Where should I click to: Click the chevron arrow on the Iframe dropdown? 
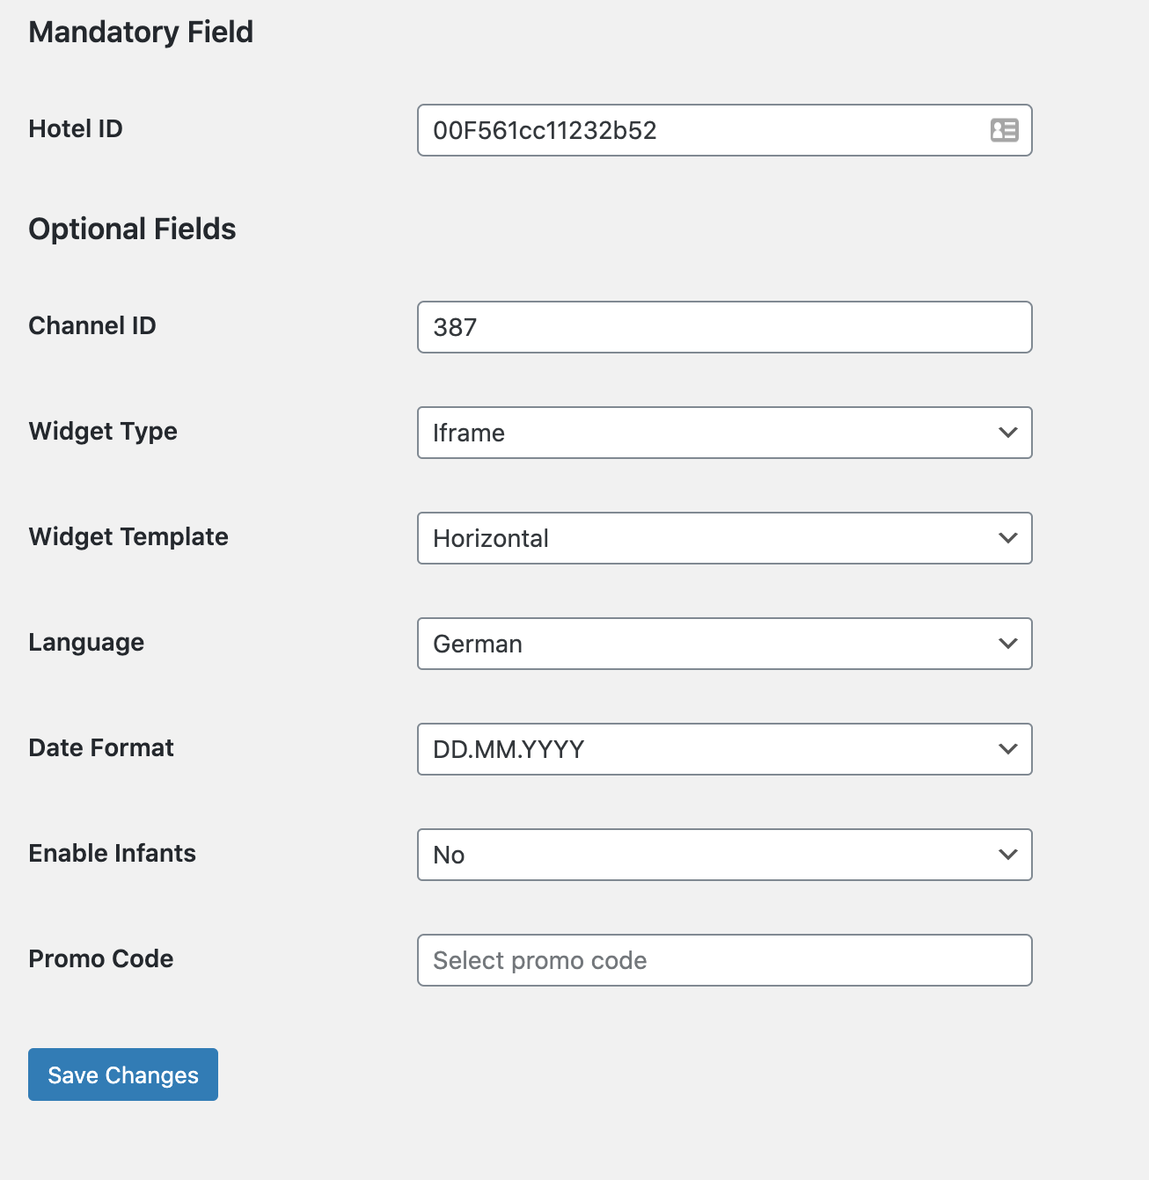(1007, 433)
